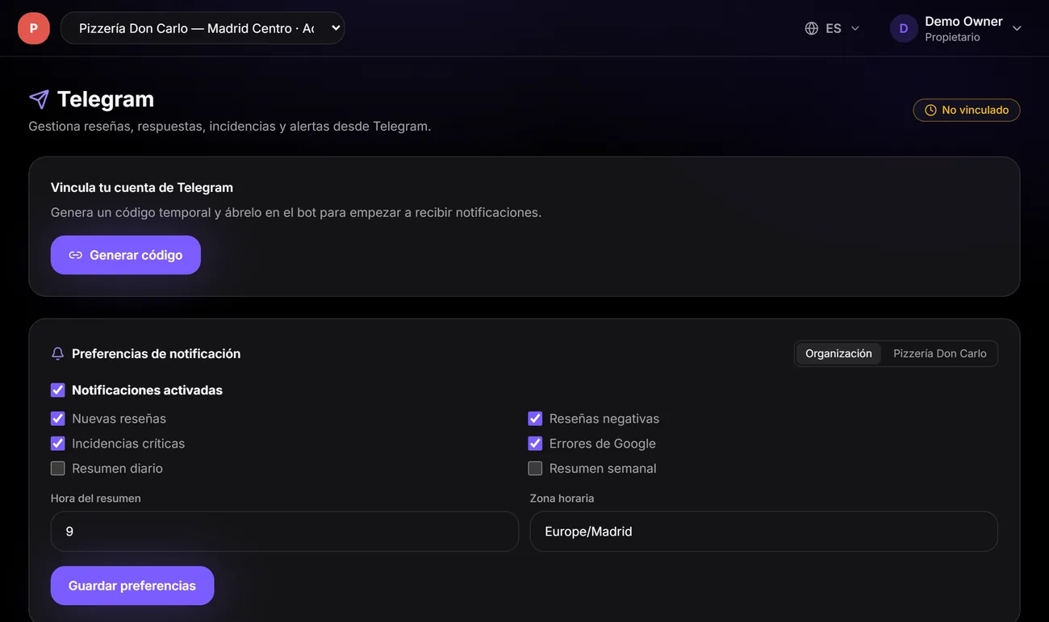The width and height of the screenshot is (1049, 622).
Task: Uncheck the Errores de Google checkbox
Action: pos(535,444)
